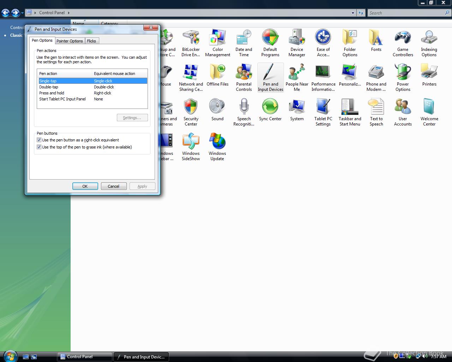Open User Accounts icon

pyautogui.click(x=403, y=112)
